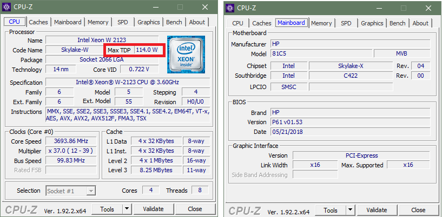Click the empty Rated FSB field
This screenshot has width=442, height=217.
(x=71, y=170)
